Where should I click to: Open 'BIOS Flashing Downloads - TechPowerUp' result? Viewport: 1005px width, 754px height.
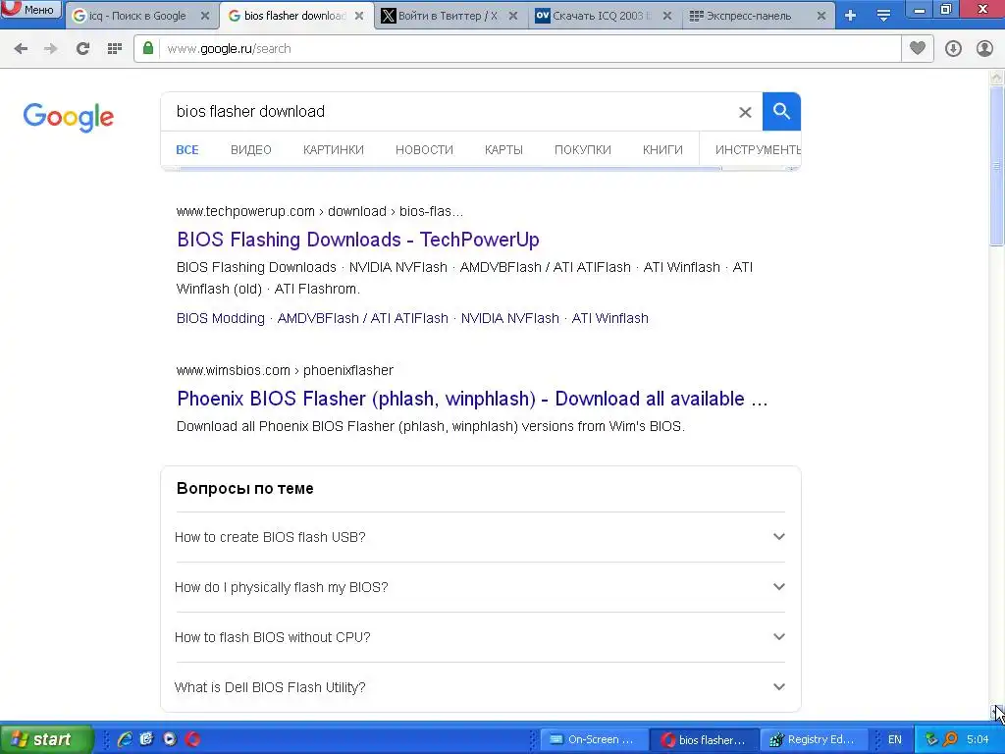click(357, 240)
